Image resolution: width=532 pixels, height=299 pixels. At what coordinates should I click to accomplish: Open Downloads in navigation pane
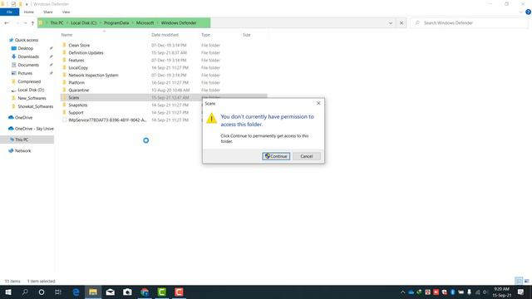(28, 56)
